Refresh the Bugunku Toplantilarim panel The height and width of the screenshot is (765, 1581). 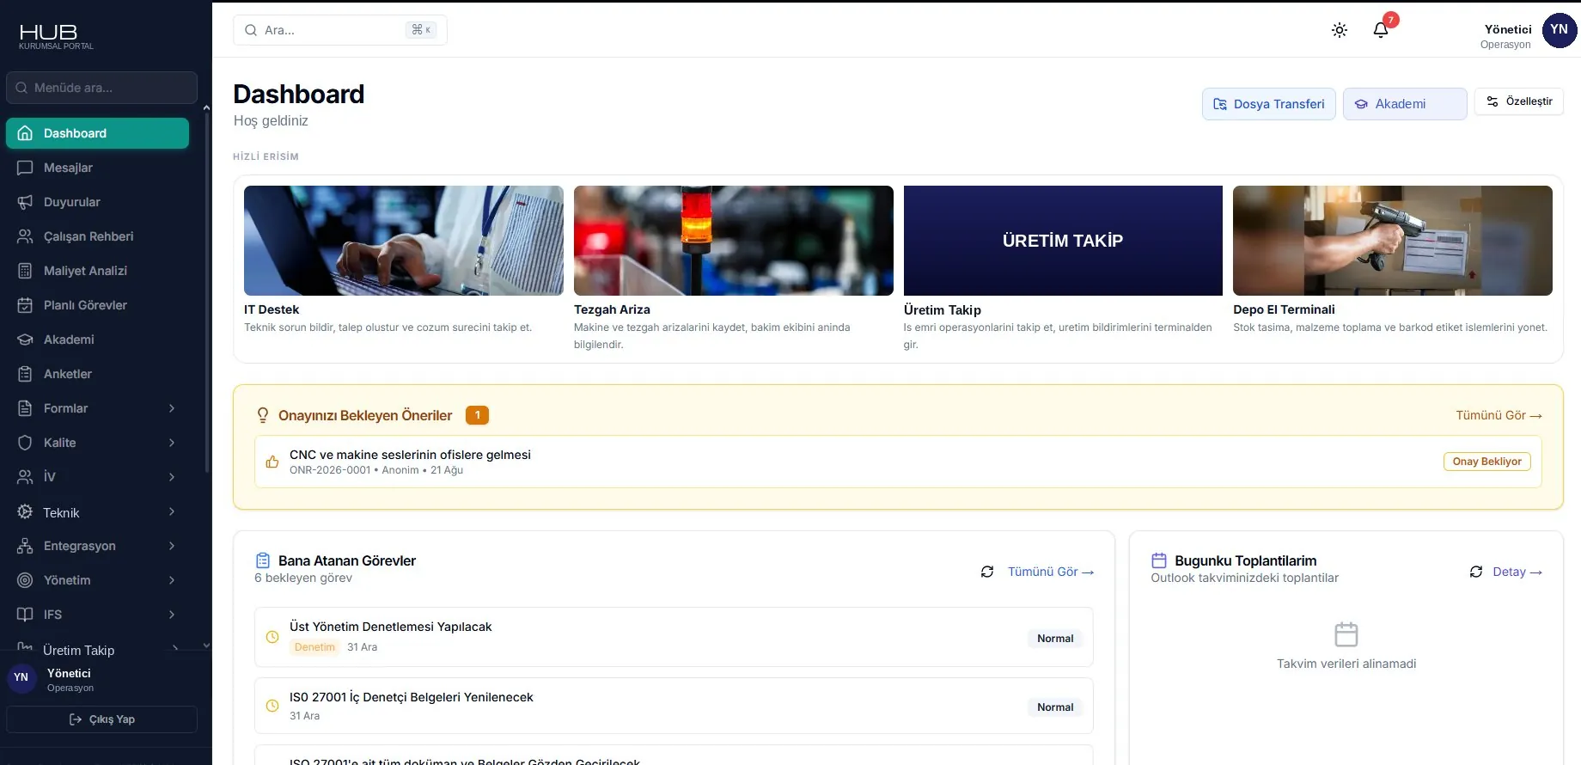coord(1476,572)
